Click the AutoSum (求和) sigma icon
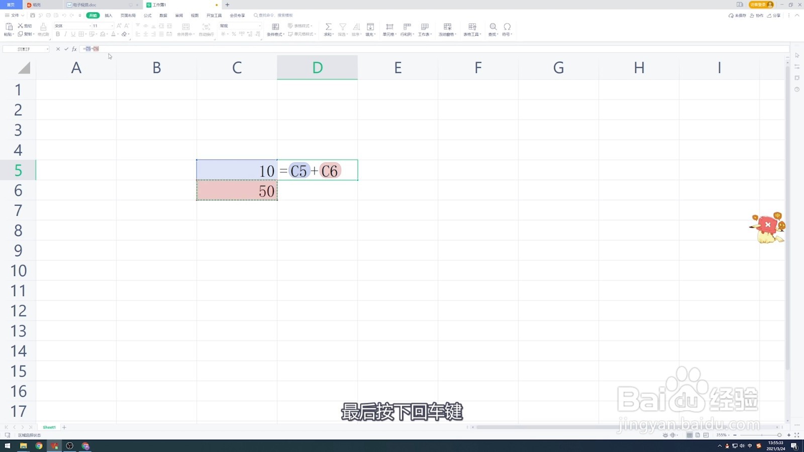The height and width of the screenshot is (452, 804). (x=328, y=27)
